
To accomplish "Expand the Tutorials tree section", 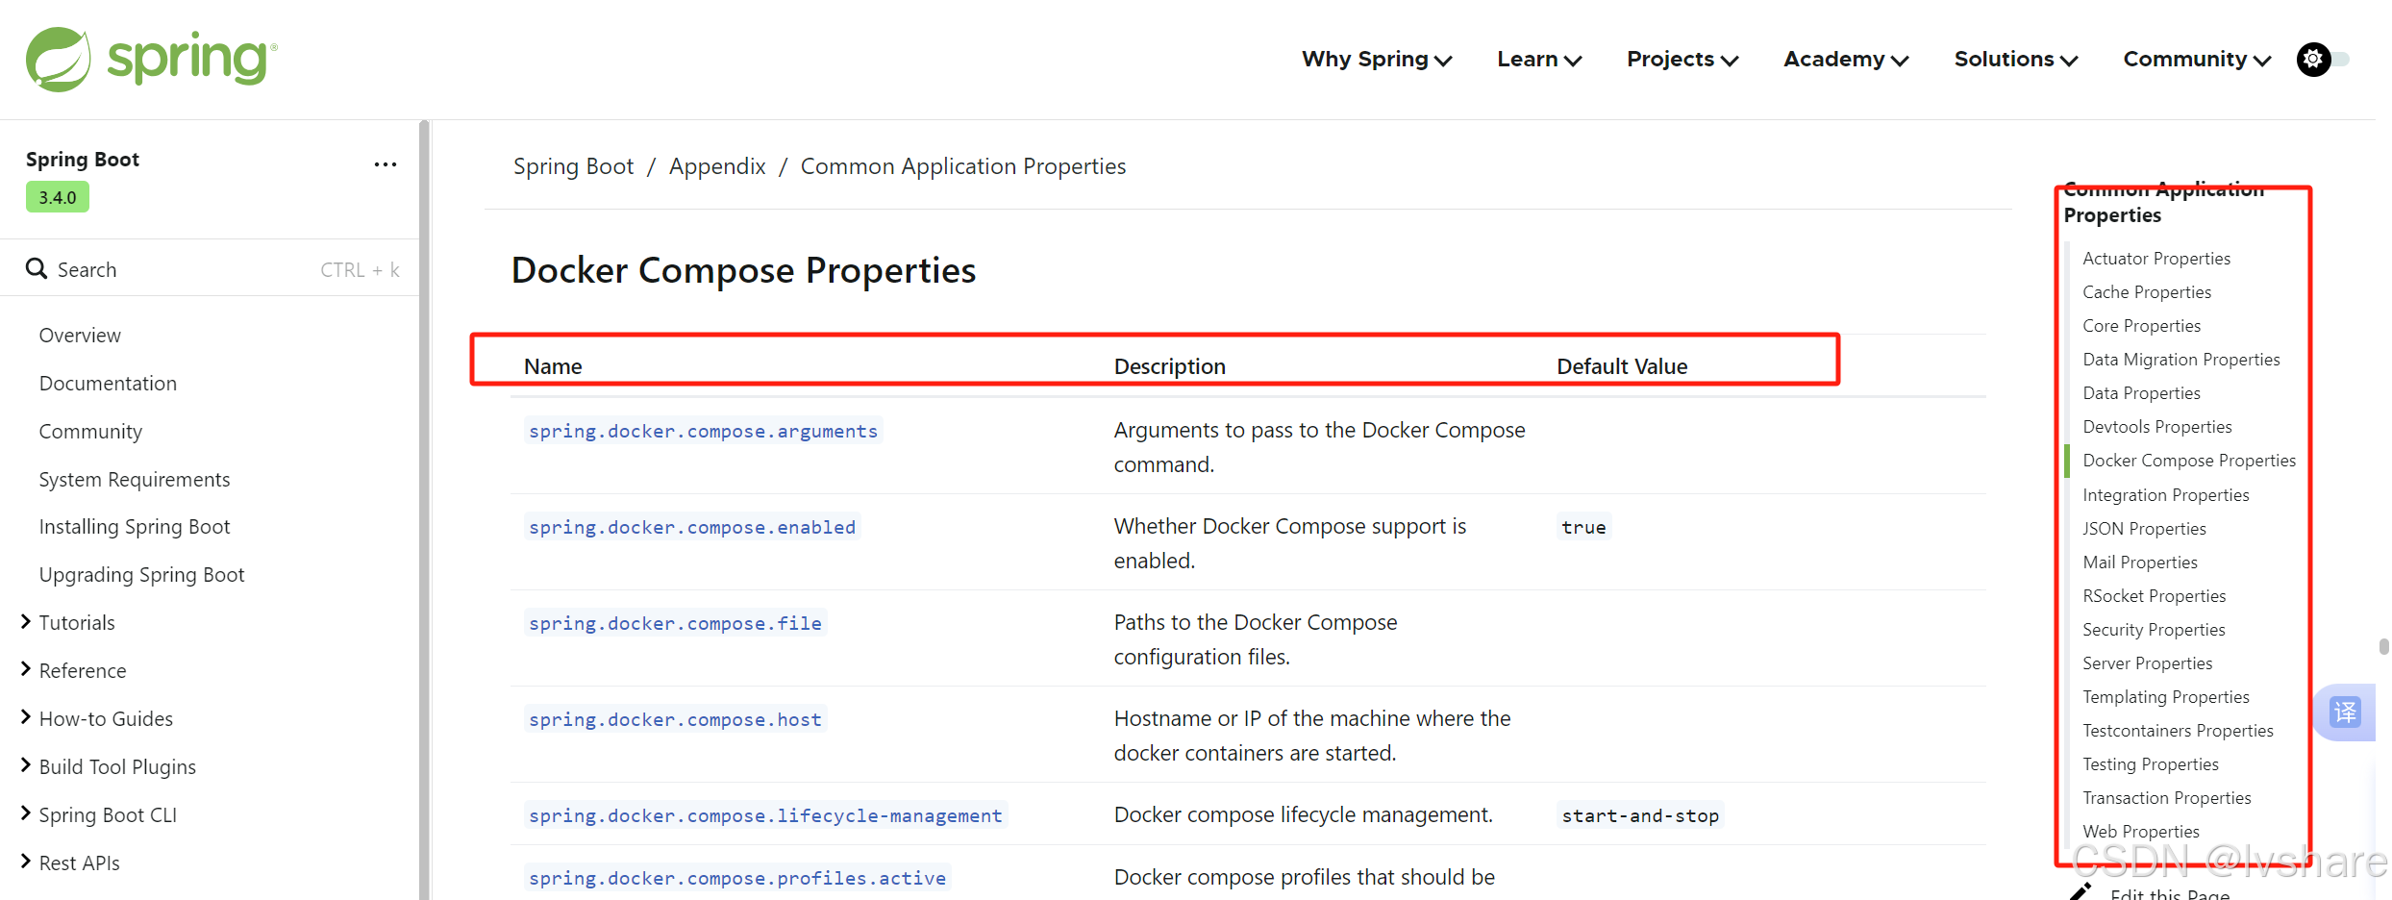I will pyautogui.click(x=26, y=622).
